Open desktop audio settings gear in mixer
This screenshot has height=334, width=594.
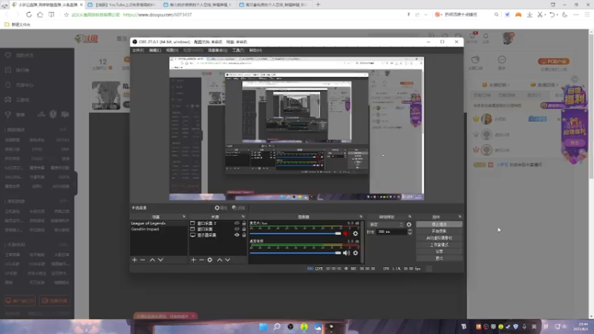pyautogui.click(x=356, y=252)
